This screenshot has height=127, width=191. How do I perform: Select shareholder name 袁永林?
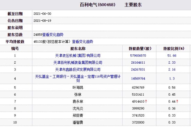point(78,102)
